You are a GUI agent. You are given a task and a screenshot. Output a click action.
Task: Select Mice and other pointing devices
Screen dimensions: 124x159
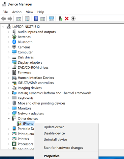click(42, 103)
